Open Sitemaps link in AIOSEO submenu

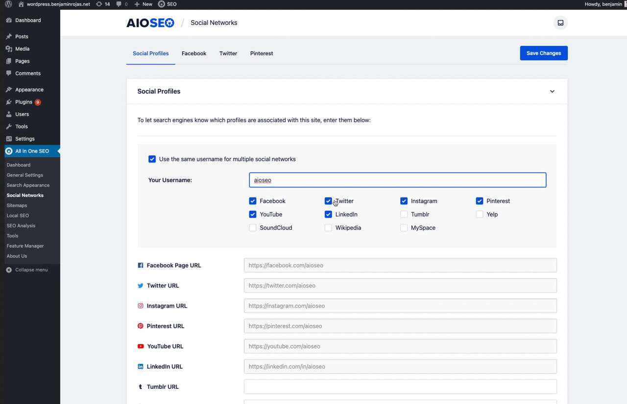coord(17,205)
